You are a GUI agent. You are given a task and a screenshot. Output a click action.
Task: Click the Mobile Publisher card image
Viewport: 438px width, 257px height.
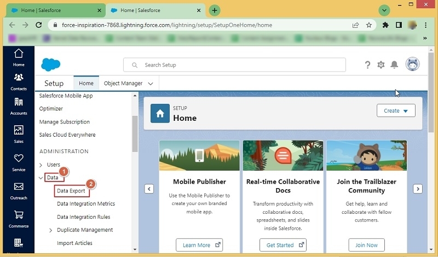199,155
